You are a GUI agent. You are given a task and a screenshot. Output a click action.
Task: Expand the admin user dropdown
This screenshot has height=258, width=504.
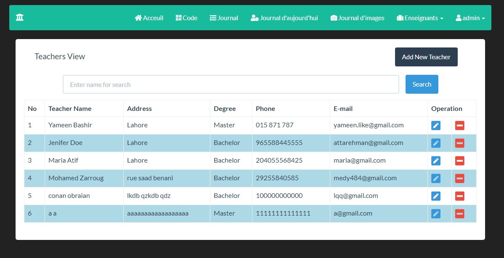click(x=470, y=18)
